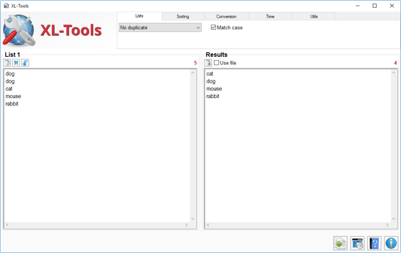This screenshot has width=401, height=253.
Task: Click the red List 1 count '5'
Action: pos(195,63)
